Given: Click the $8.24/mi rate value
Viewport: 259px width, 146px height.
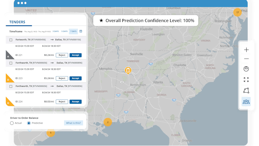Looking at the screenshot, I should (x=49, y=55).
